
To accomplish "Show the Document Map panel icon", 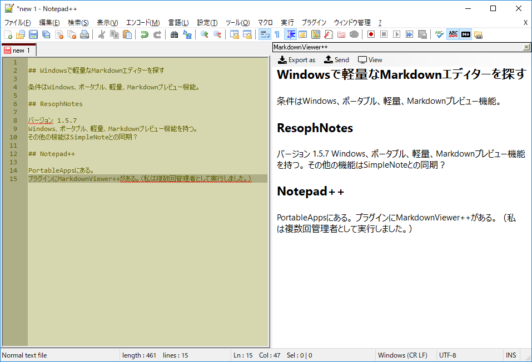I will 316,34.
